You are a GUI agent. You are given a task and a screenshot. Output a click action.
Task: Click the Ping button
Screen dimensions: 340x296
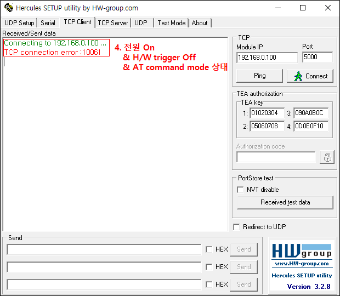(x=259, y=76)
